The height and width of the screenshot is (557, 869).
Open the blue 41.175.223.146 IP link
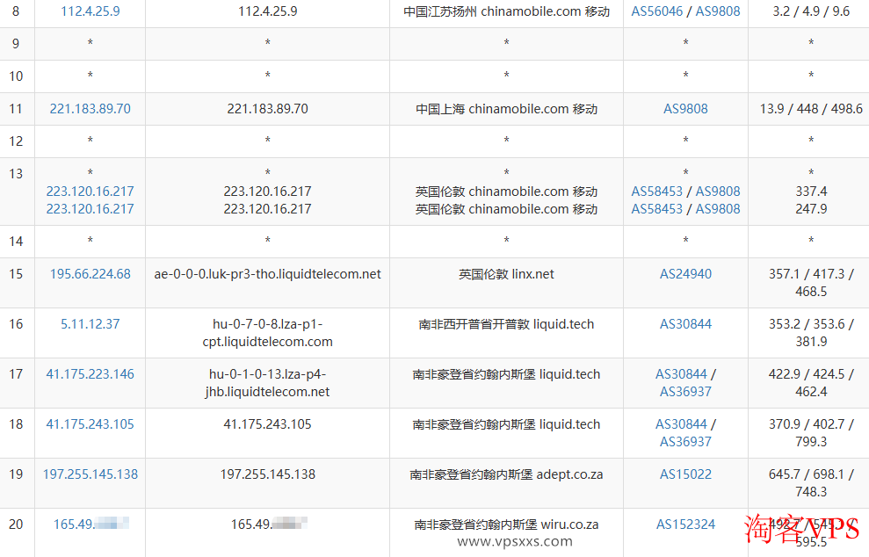pos(90,374)
